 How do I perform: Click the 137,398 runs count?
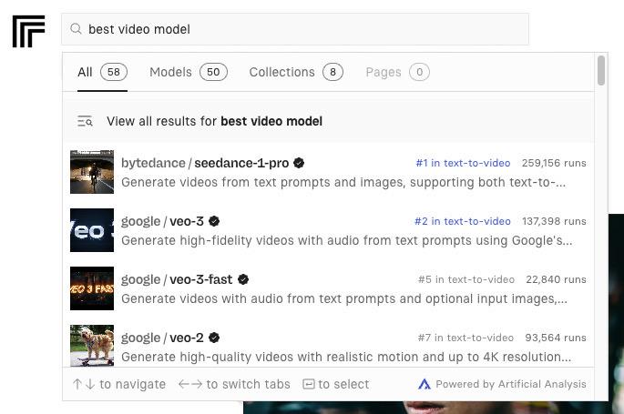pos(554,221)
